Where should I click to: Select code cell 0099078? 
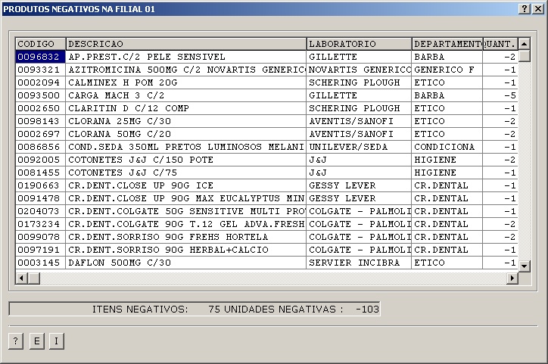coord(41,237)
